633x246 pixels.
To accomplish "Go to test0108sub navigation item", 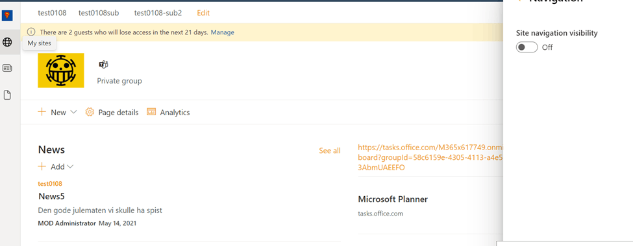I will (x=99, y=13).
